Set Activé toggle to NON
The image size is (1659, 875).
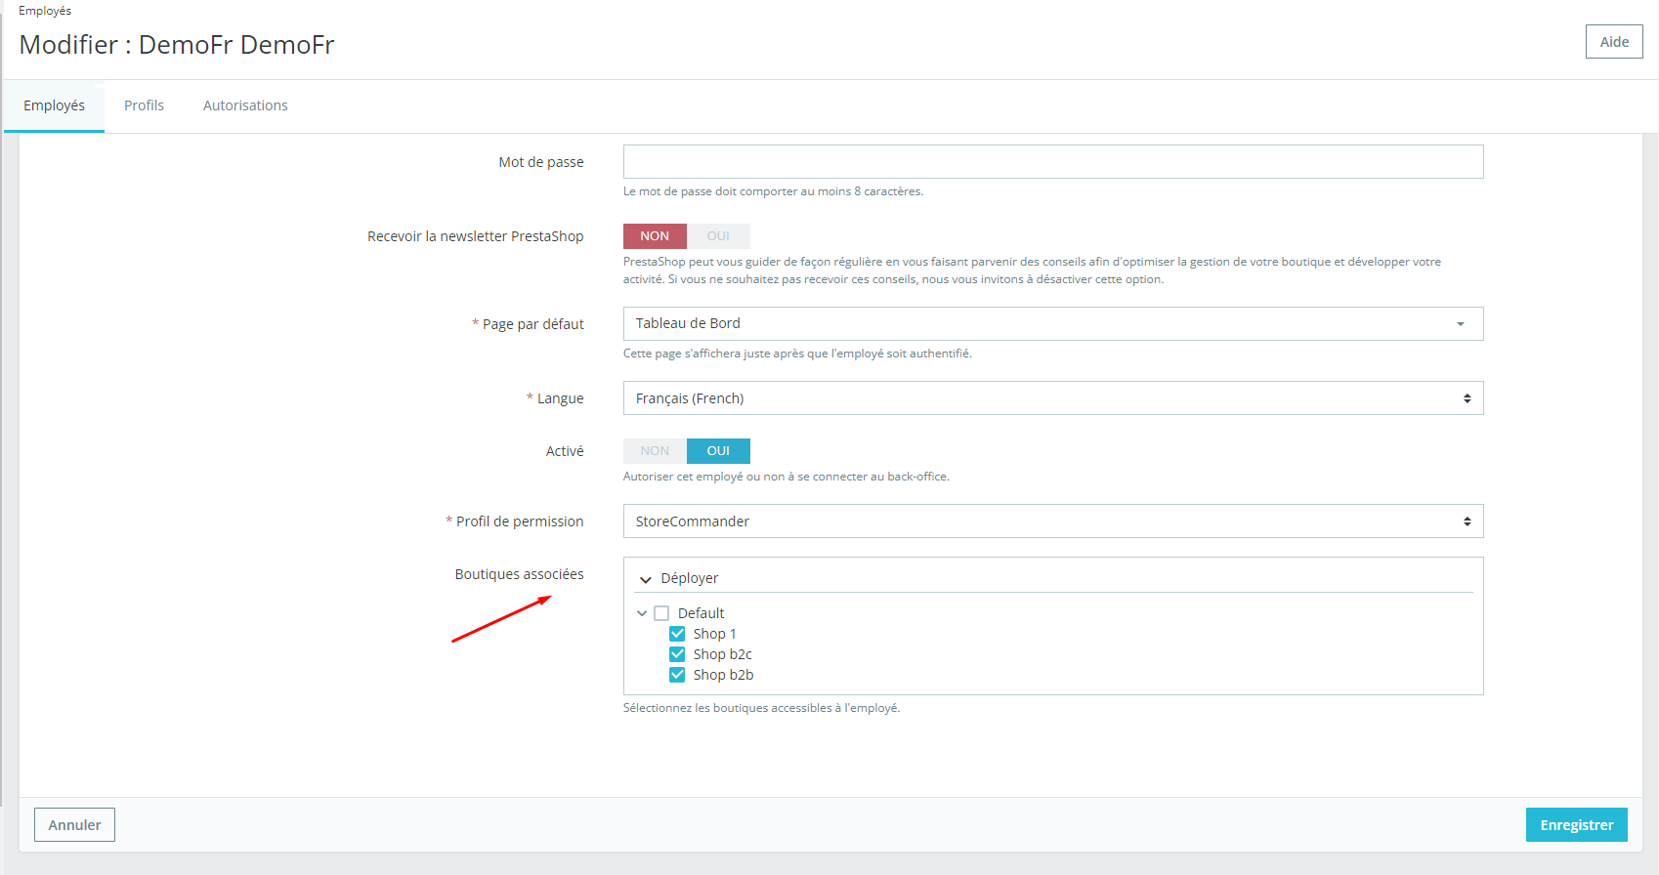click(x=655, y=451)
